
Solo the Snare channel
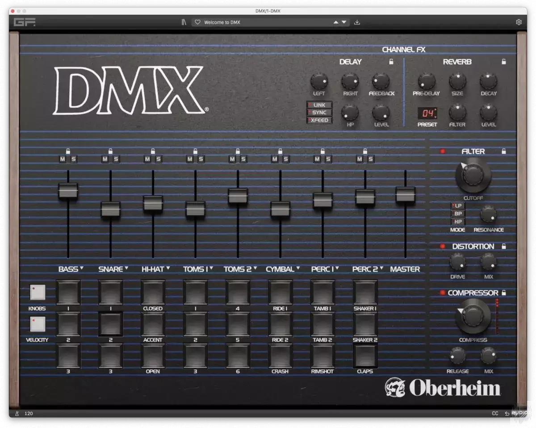pos(116,159)
